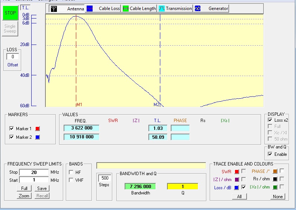Enable the HF band checkbox
The width and height of the screenshot is (296, 210).
pyautogui.click(x=71, y=172)
